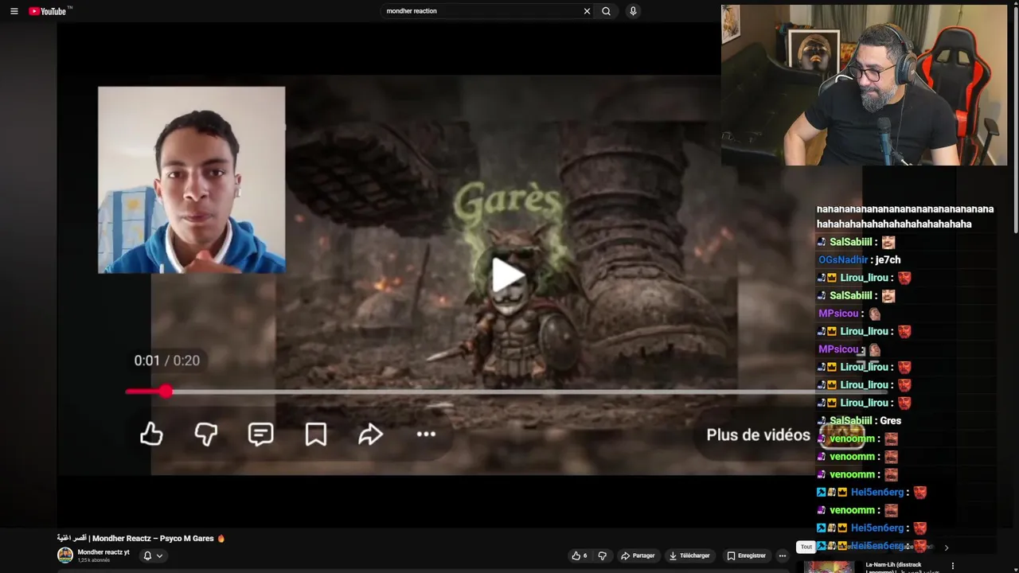Viewport: 1019px width, 573px height.
Task: Open the Mondher reactz yt channel avatar
Action: [65, 555]
